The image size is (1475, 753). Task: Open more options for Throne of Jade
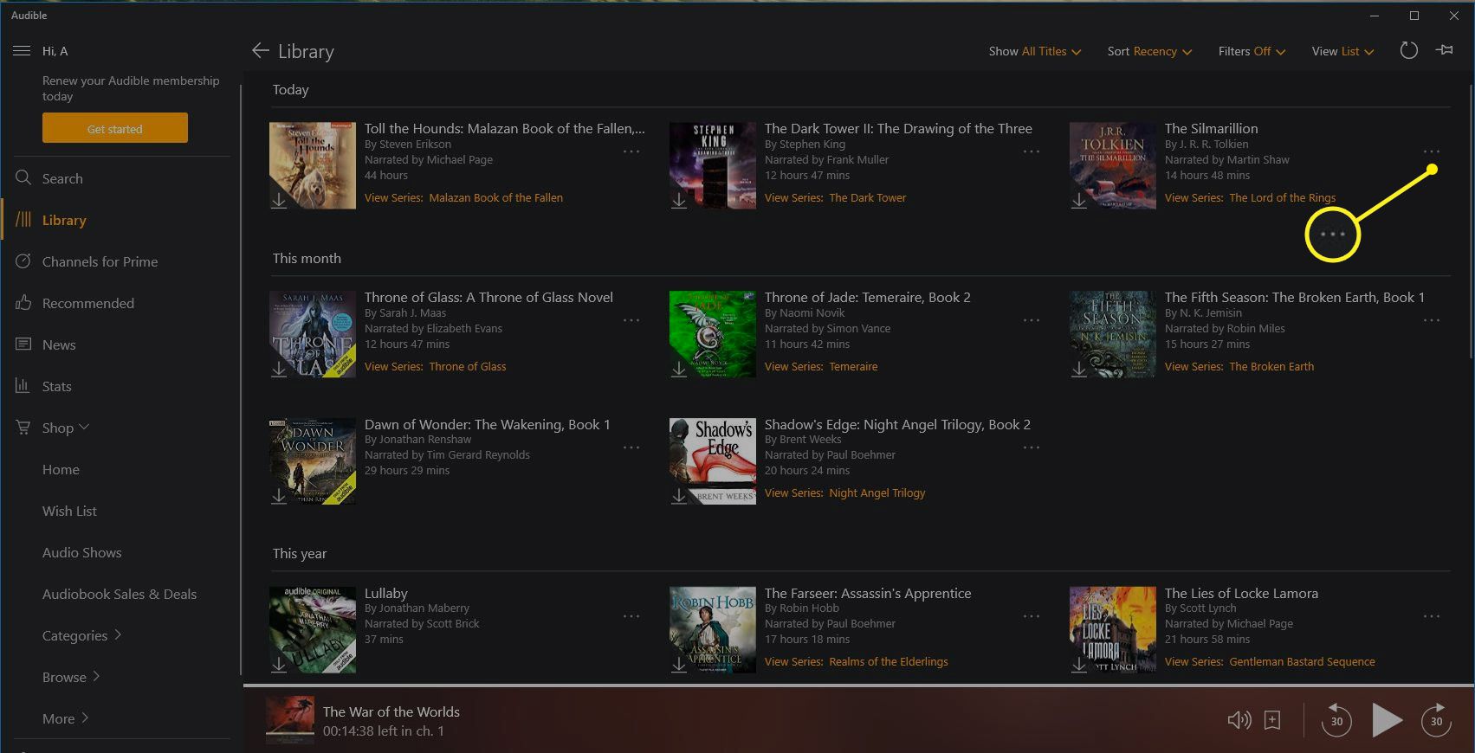tap(1032, 320)
